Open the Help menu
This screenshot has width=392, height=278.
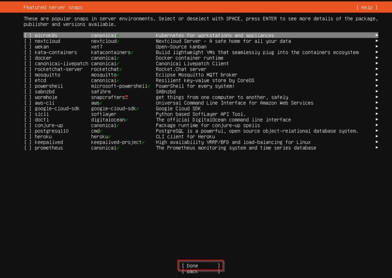pyautogui.click(x=367, y=8)
